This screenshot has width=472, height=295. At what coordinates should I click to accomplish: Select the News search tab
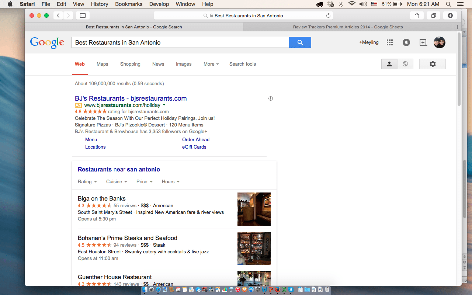158,64
